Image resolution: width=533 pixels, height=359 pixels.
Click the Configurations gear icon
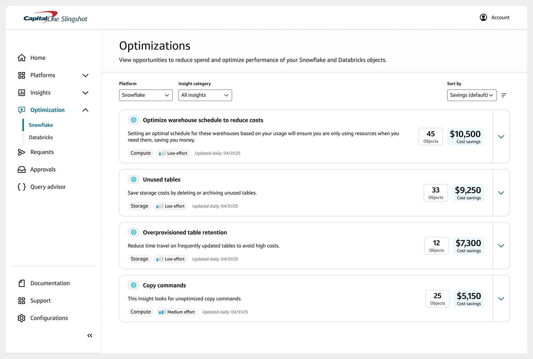pos(22,318)
